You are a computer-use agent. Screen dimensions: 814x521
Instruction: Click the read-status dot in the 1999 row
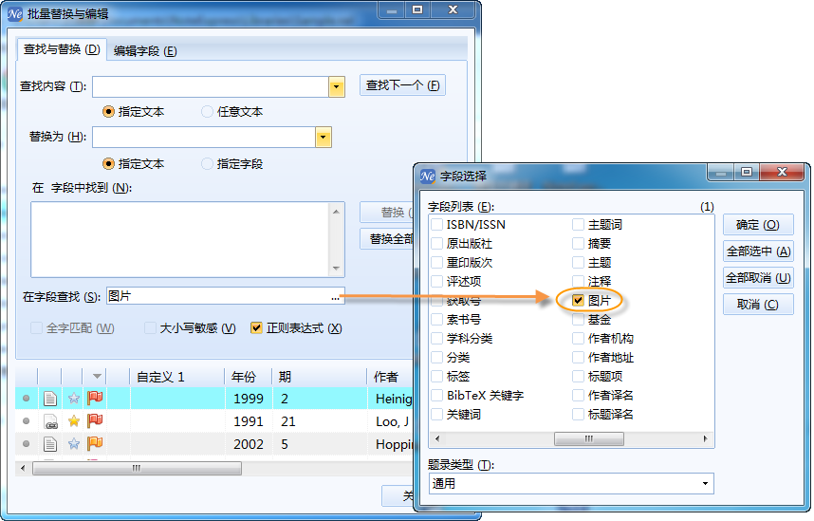[27, 399]
